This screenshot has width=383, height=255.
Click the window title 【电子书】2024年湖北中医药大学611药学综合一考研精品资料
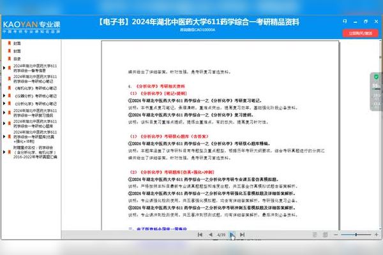(198, 22)
